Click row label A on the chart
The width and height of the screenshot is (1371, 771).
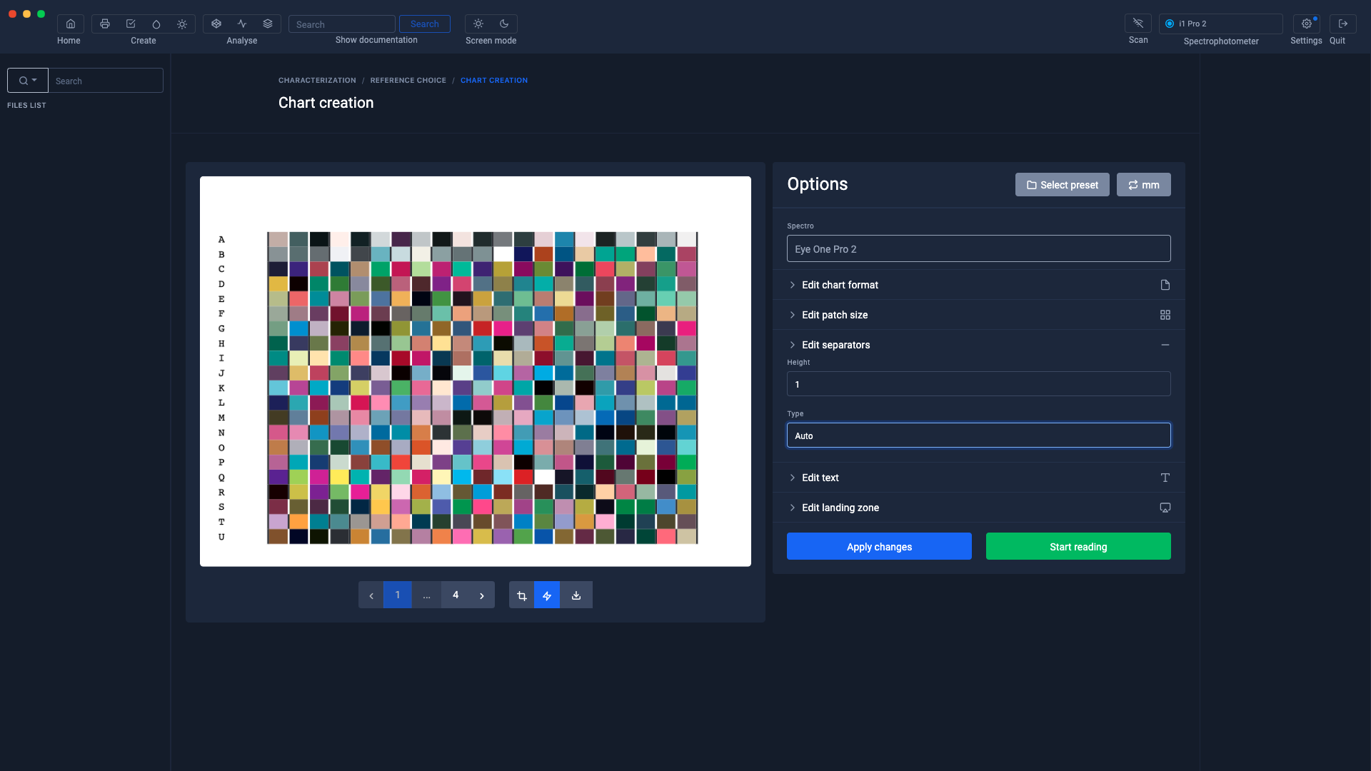click(221, 239)
